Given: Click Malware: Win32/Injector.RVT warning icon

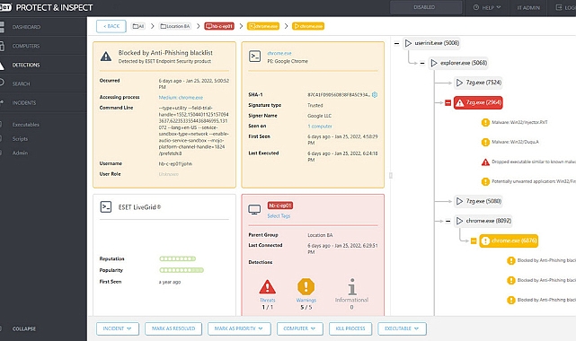Looking at the screenshot, I should click(x=485, y=122).
